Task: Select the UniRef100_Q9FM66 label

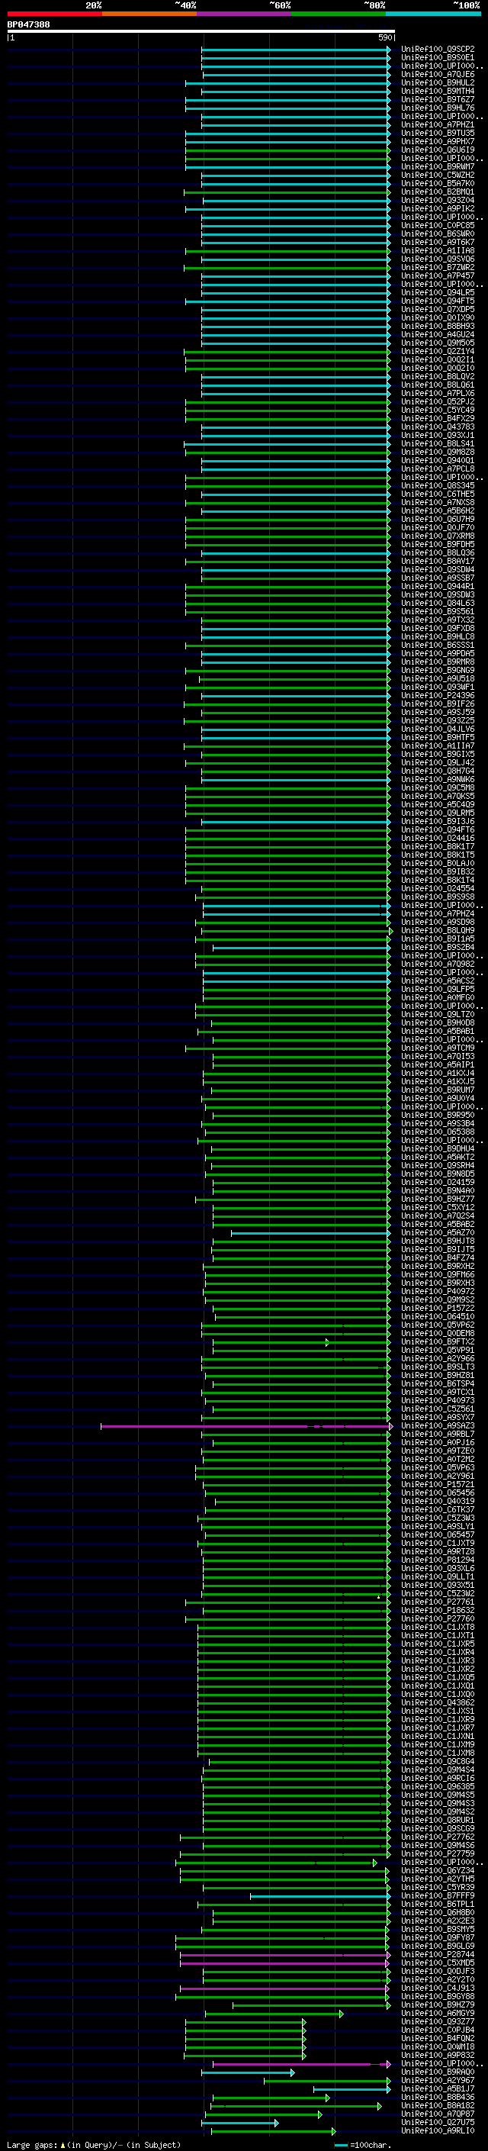Action: click(x=437, y=1275)
